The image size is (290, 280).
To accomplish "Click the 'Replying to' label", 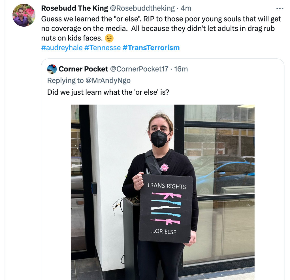I will 65,80.
